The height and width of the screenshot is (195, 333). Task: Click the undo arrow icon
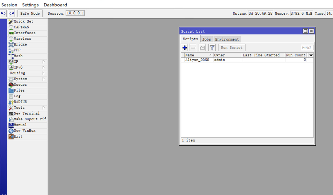(x=4, y=13)
